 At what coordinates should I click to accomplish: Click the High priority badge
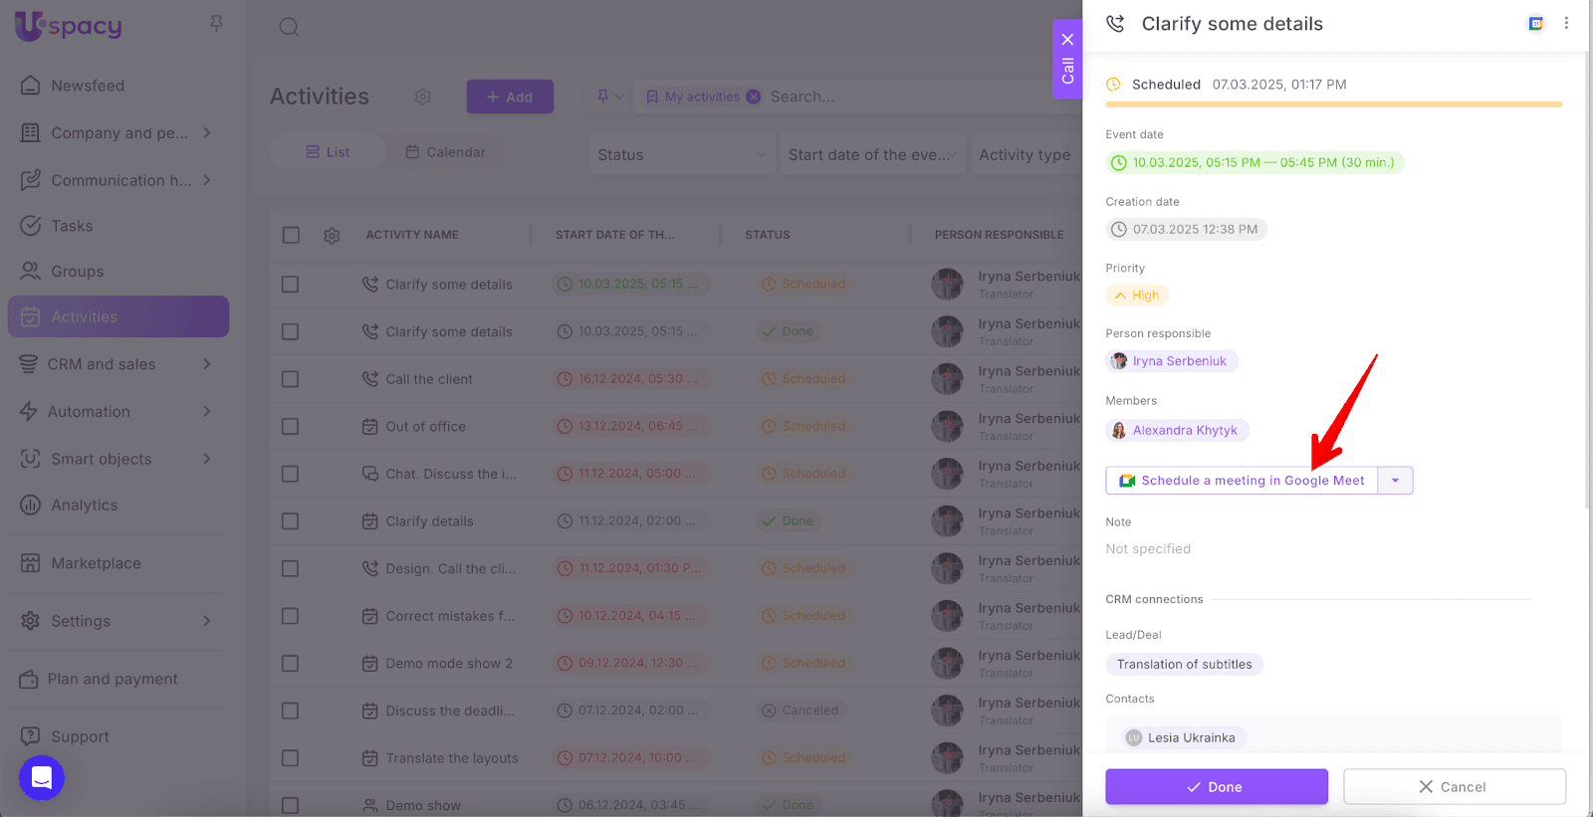1137,296
